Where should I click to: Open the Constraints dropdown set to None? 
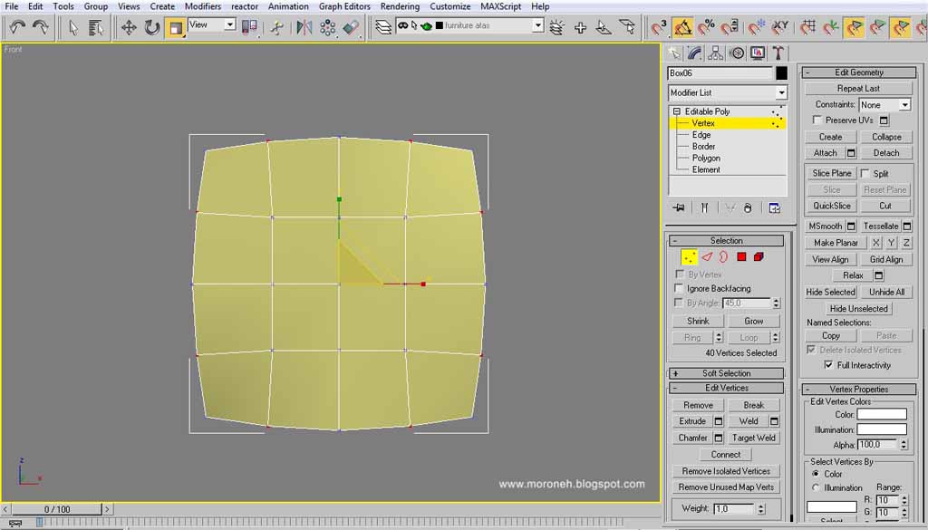pyautogui.click(x=884, y=105)
